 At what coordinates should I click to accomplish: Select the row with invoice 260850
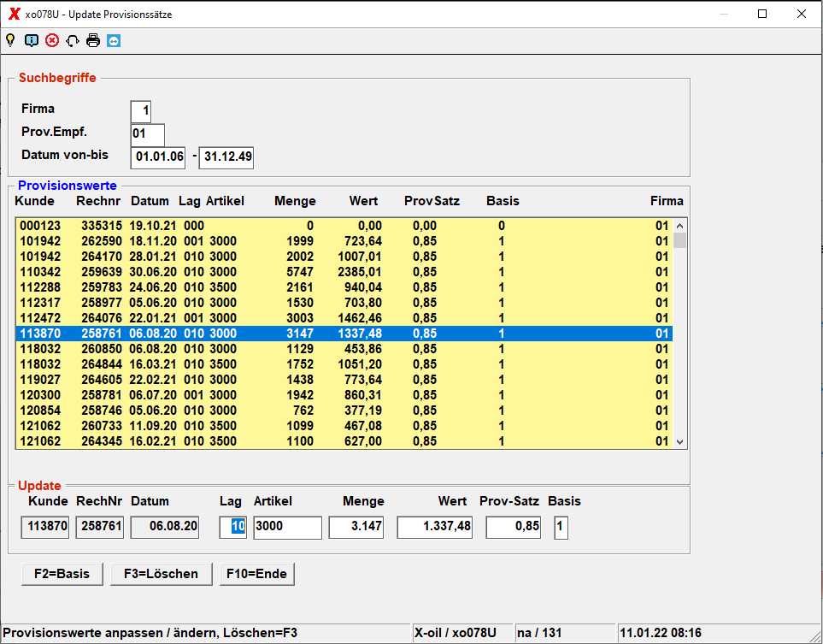(x=344, y=349)
